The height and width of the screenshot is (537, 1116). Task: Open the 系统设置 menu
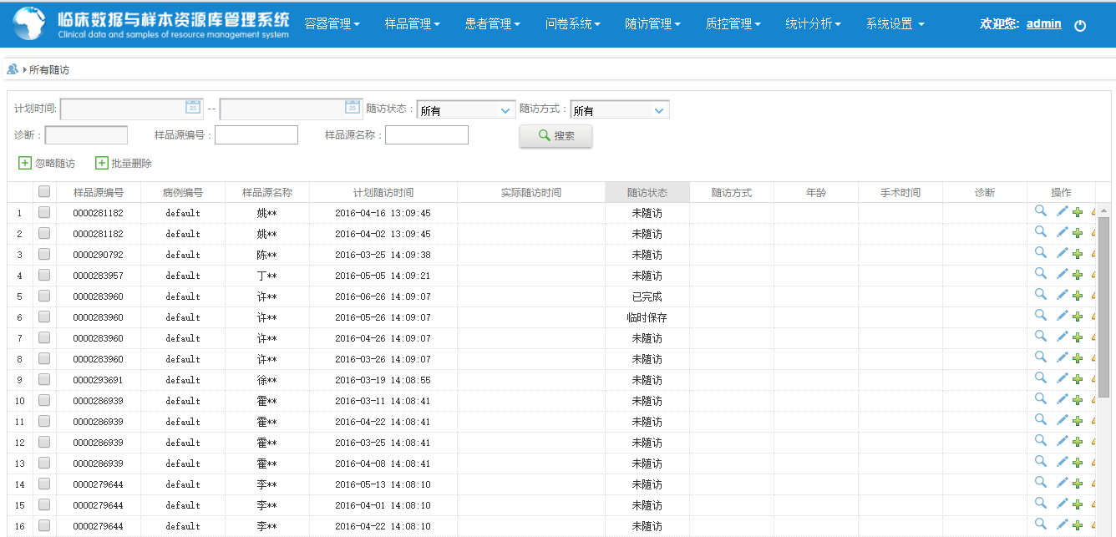point(895,24)
